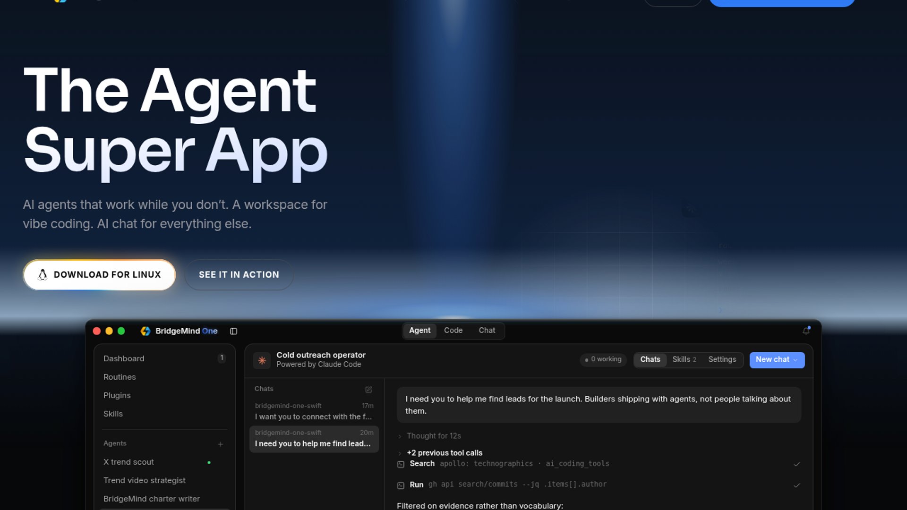Go to Routines in the sidebar
The image size is (907, 510).
(x=164, y=377)
